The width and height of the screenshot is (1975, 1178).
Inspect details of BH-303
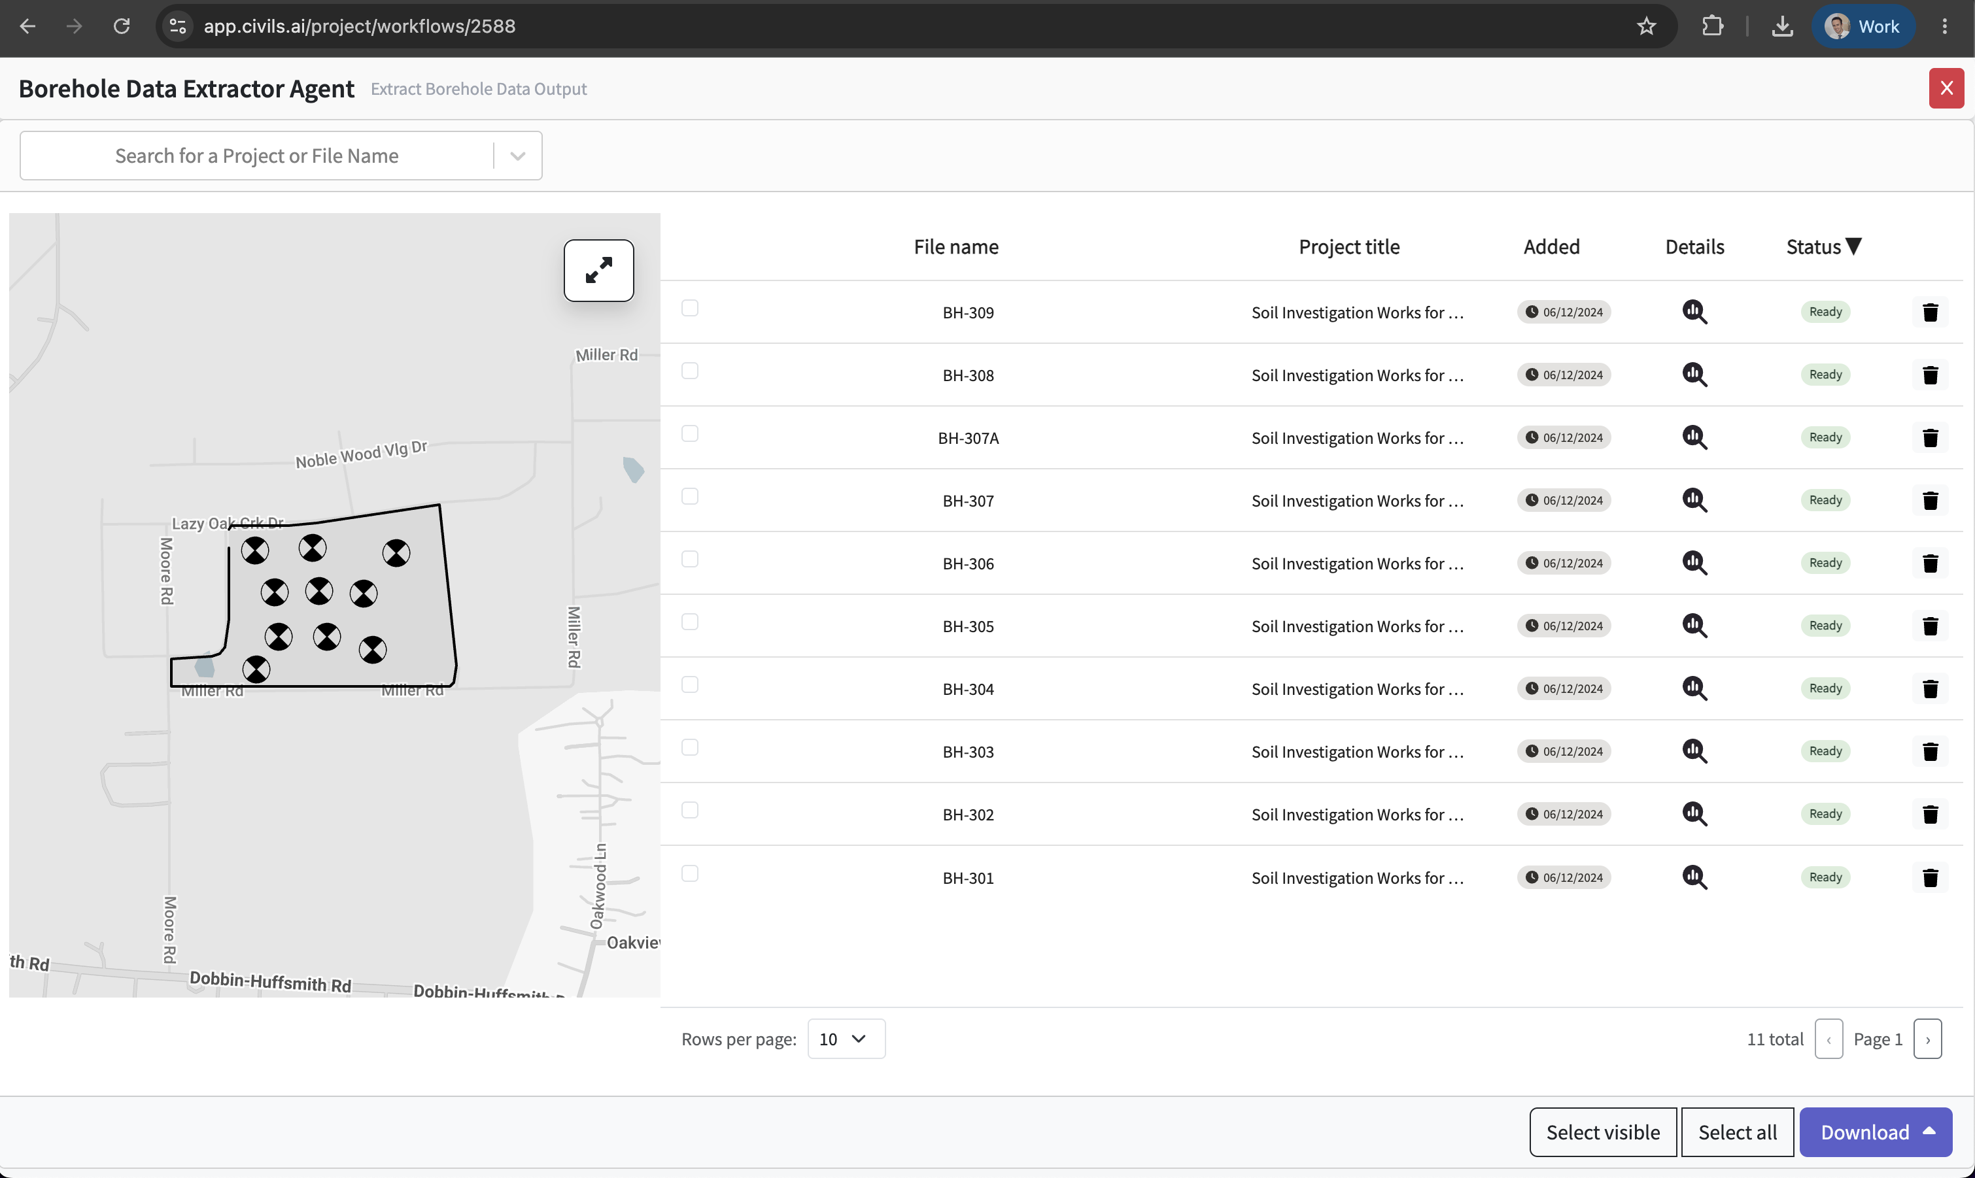coord(1694,751)
